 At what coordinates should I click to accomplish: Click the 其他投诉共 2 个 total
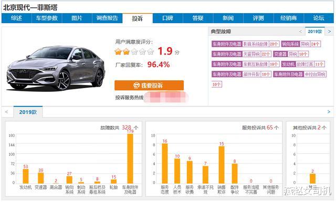tap(309, 127)
